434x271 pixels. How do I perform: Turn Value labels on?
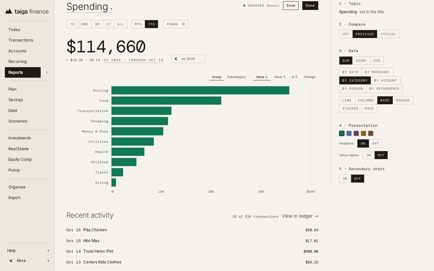coord(369,155)
